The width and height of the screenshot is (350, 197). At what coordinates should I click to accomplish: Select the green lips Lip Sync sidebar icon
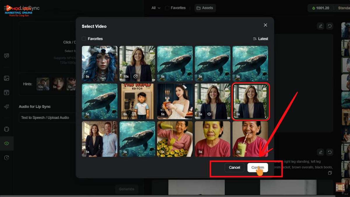[x=7, y=143]
